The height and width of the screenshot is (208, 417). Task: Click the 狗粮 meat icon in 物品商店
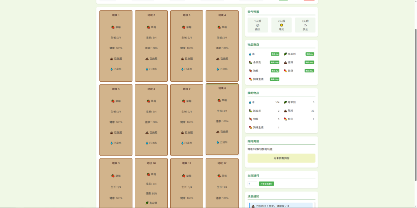click(250, 71)
